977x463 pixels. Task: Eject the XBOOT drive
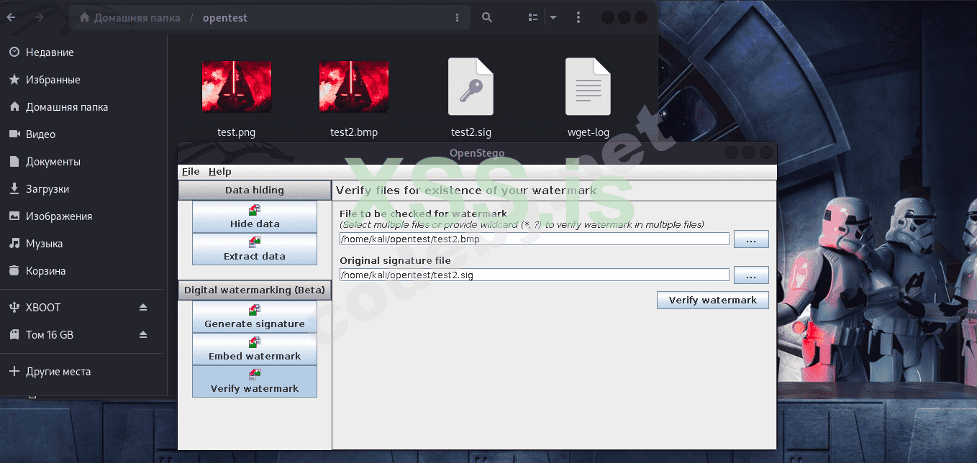143,308
